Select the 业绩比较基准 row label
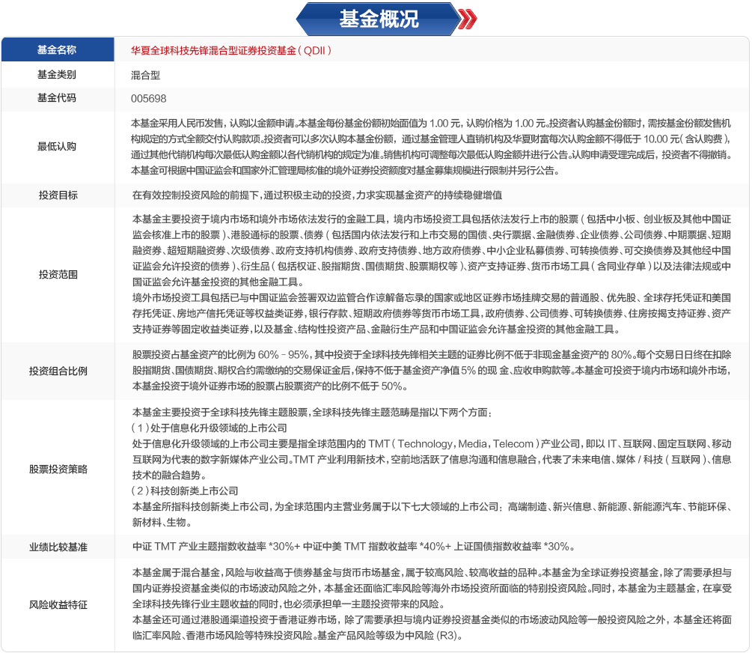The image size is (752, 665). click(57, 547)
